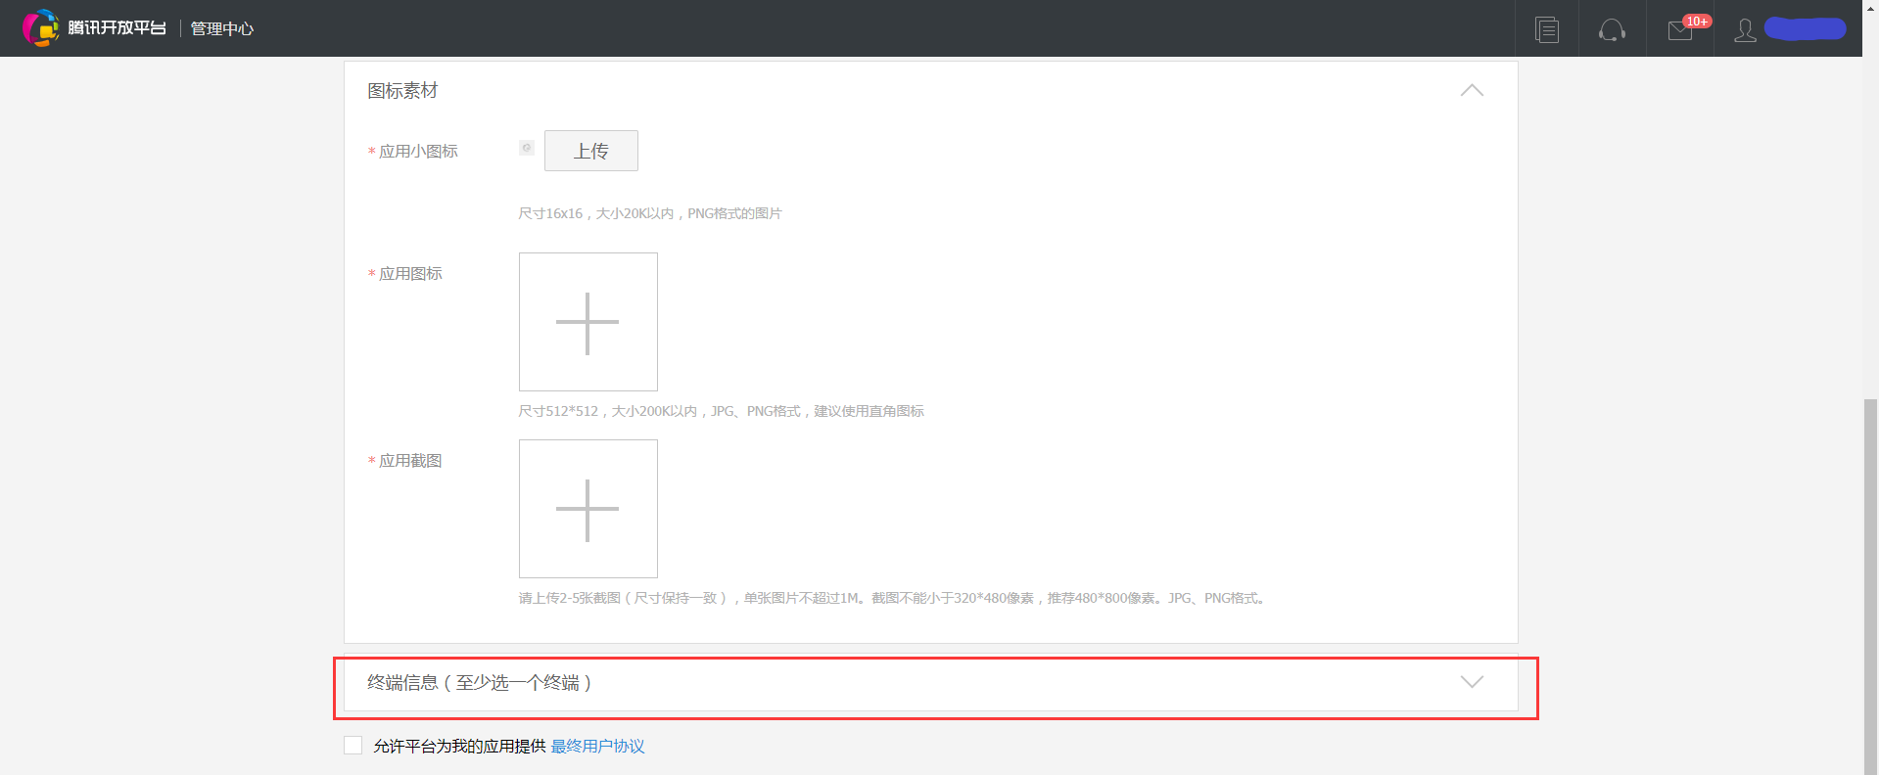
Task: Check the 允许平台为我的应用提供 checkbox
Action: 353,746
